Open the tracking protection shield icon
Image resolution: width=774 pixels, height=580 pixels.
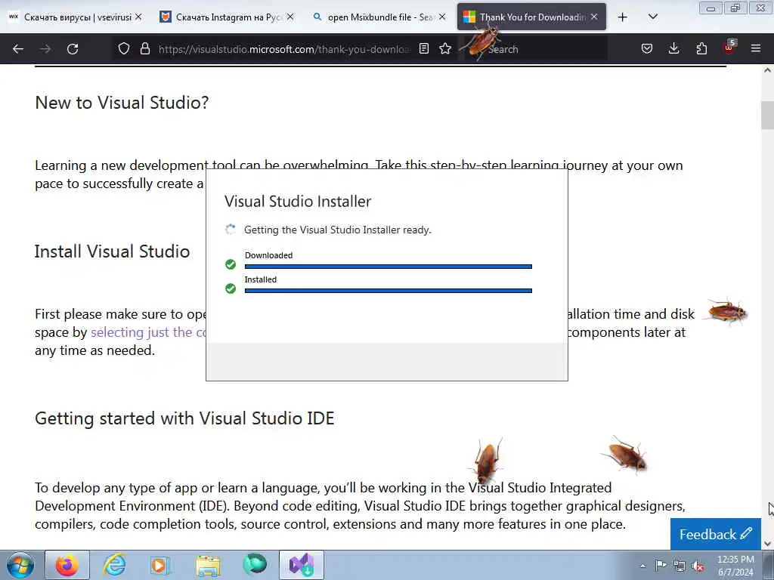tap(124, 48)
